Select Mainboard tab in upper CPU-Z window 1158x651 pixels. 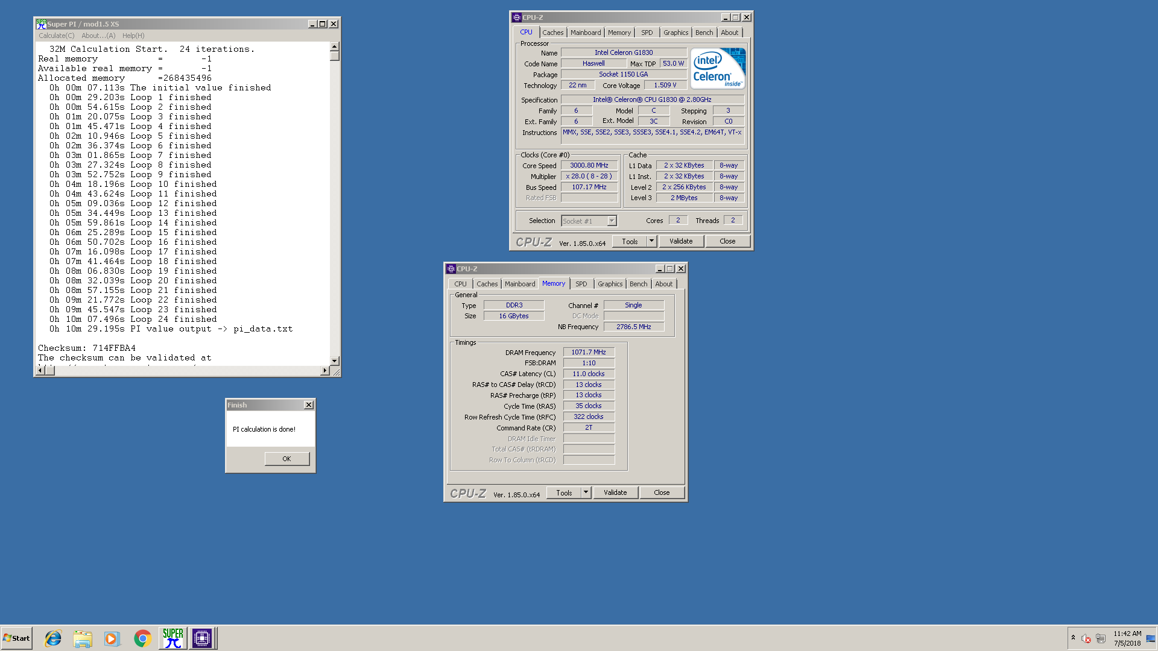(x=586, y=33)
